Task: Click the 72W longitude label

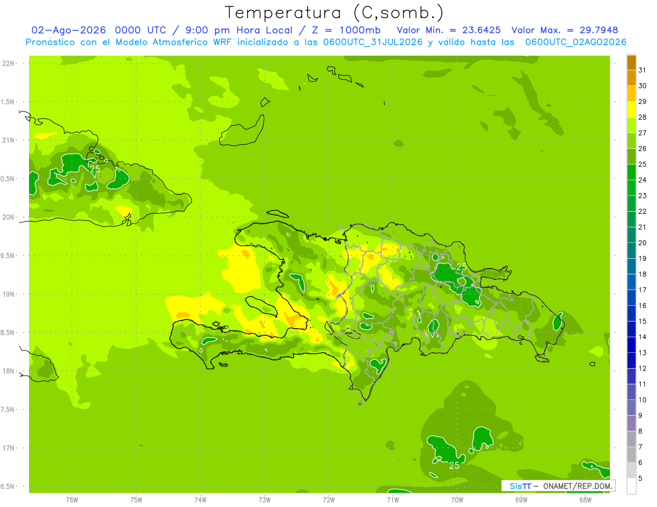Action: pyautogui.click(x=329, y=500)
